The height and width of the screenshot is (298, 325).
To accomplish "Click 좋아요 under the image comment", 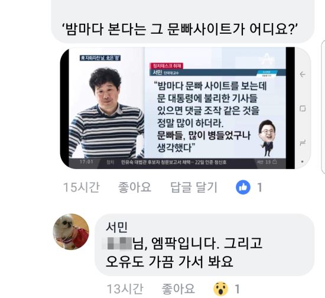I will pos(135,187).
